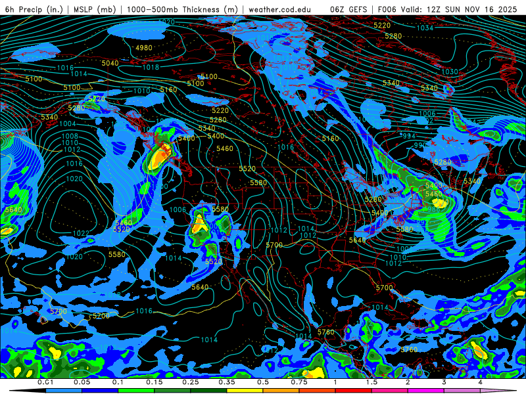Click the yellow 0.35–0.5 legend swatch

pyautogui.click(x=245, y=391)
